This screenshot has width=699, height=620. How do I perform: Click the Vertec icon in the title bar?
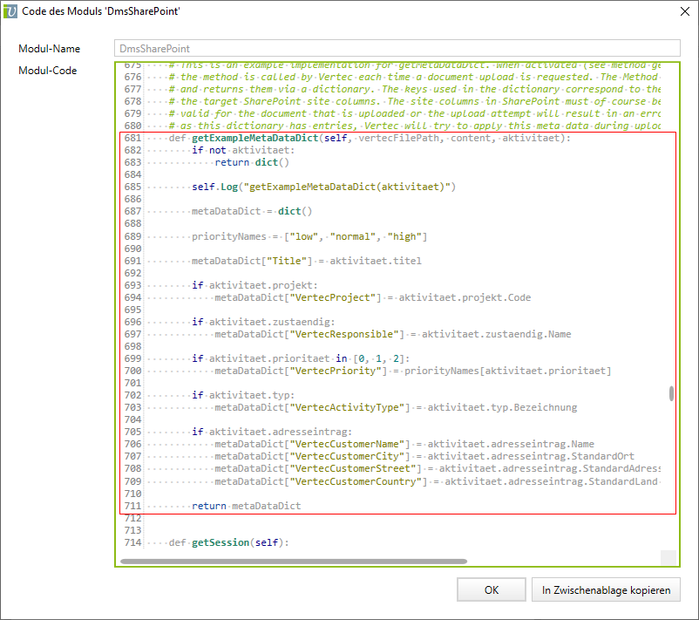click(10, 10)
